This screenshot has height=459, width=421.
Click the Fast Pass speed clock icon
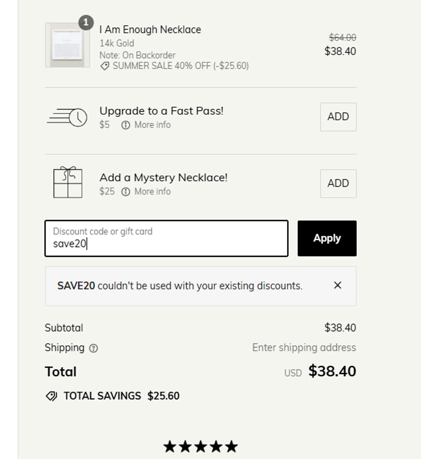(x=68, y=117)
